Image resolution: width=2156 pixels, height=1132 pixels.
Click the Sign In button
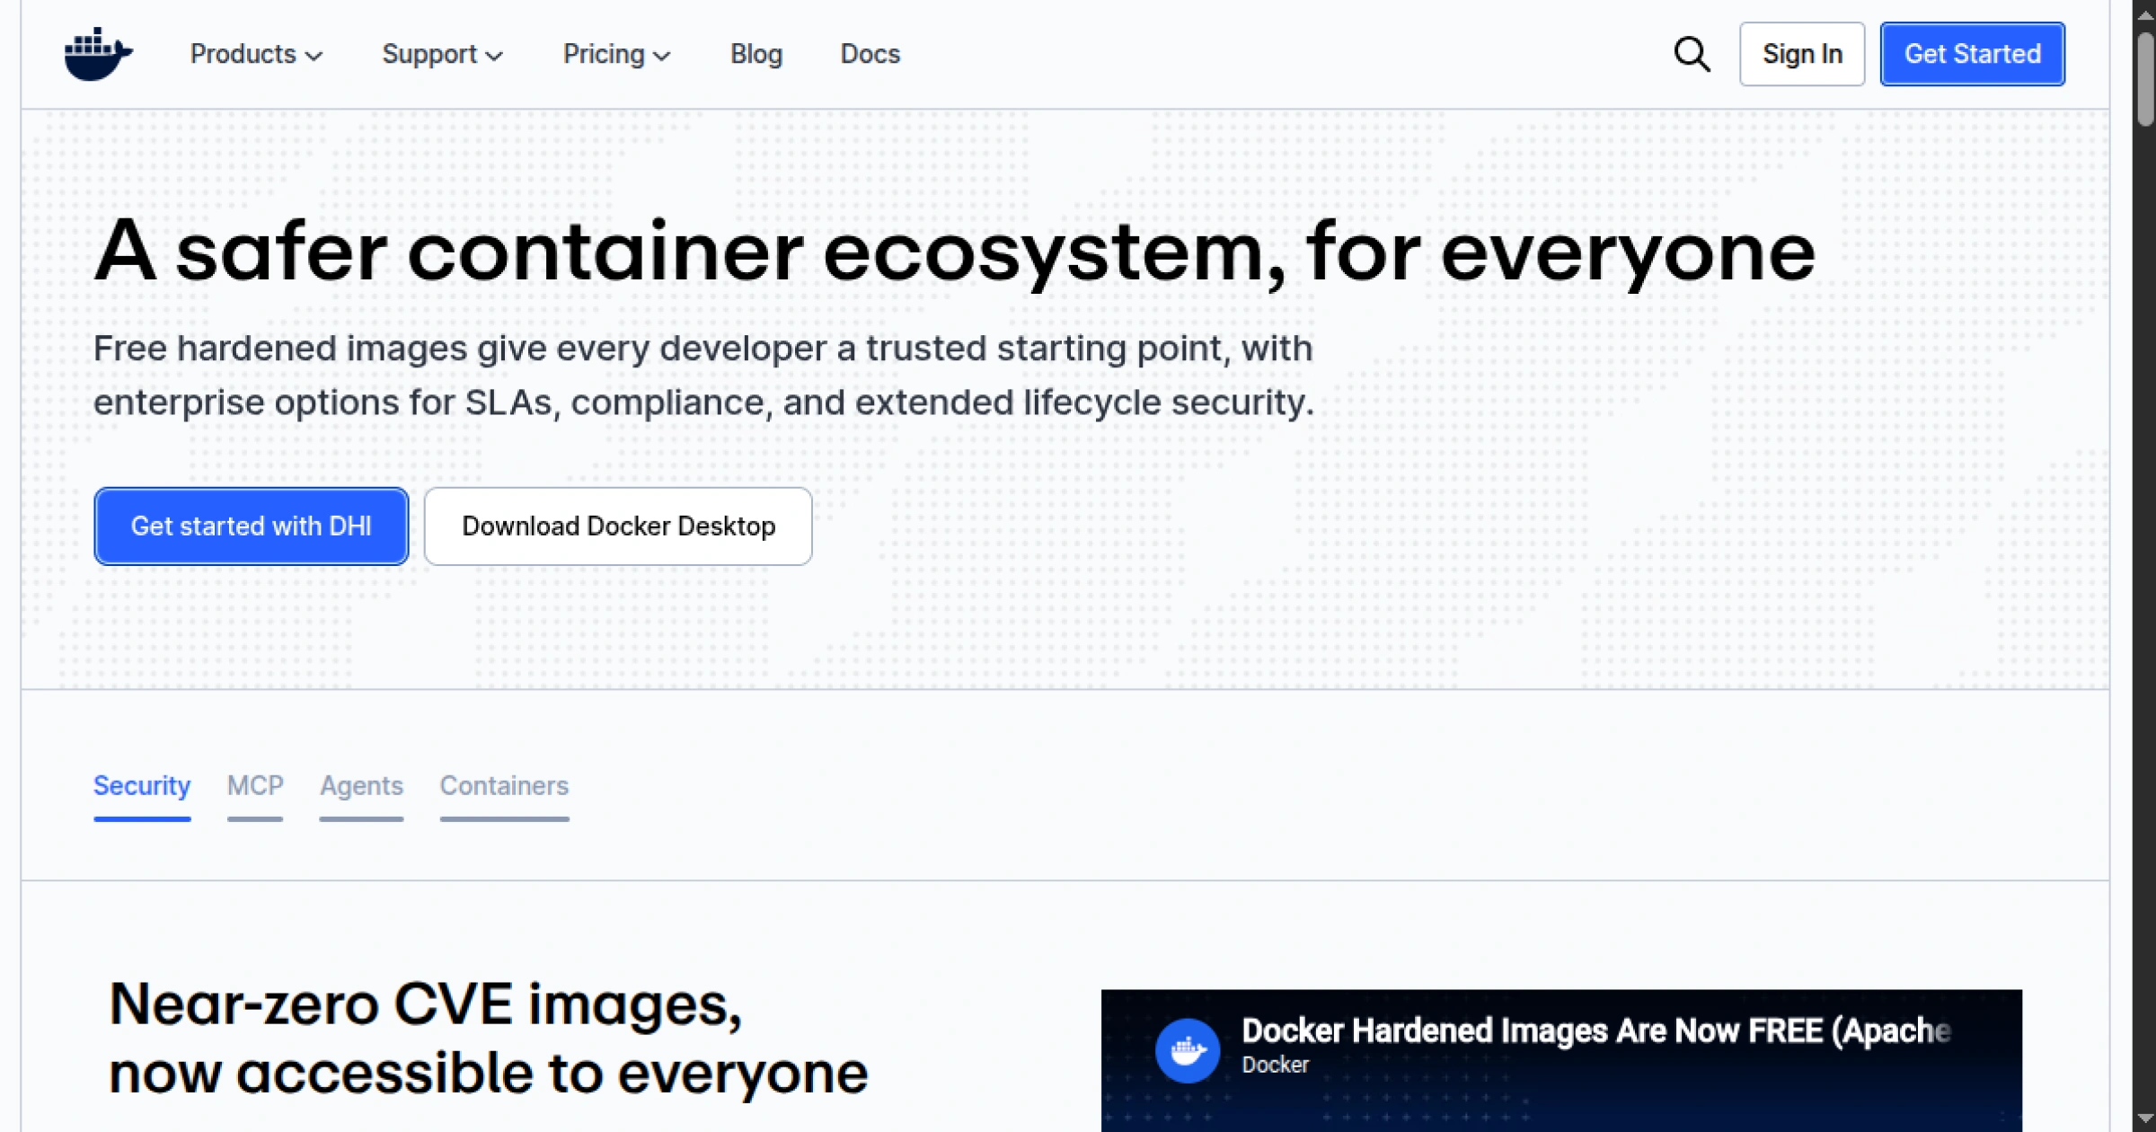tap(1802, 54)
